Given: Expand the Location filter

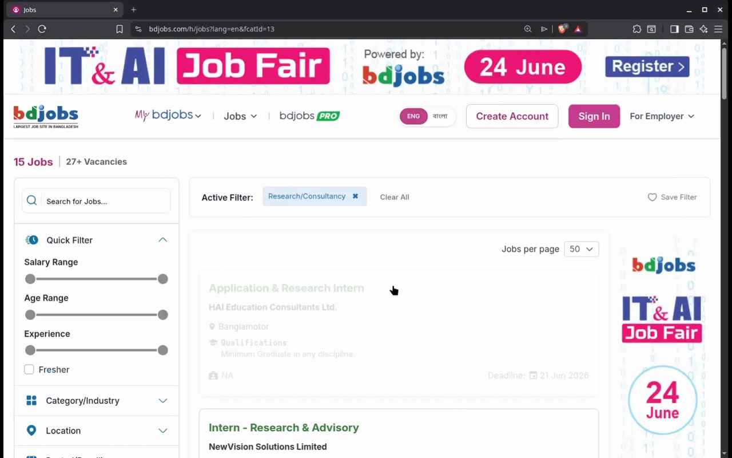Looking at the screenshot, I should 163,431.
